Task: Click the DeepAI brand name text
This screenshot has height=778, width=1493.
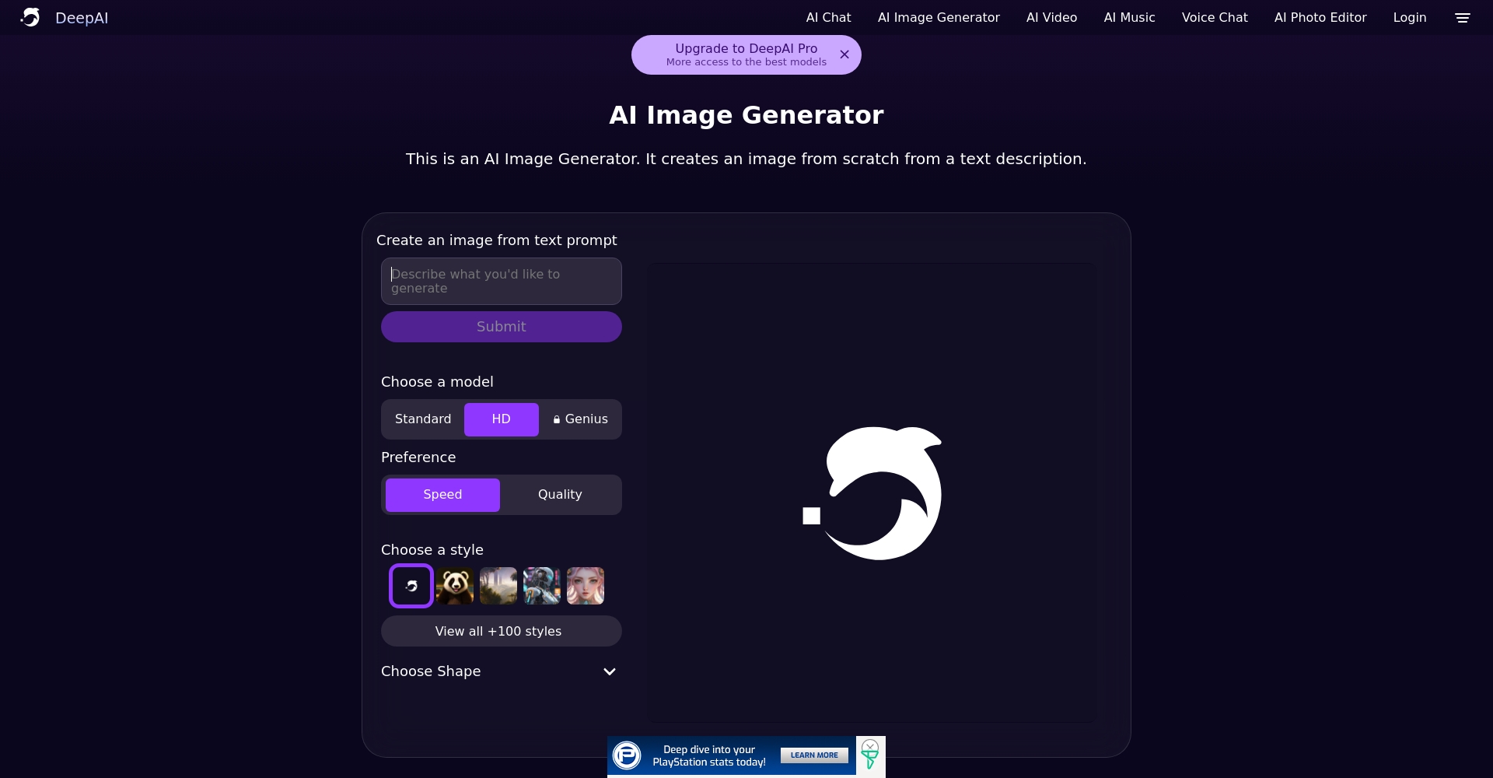Action: (x=82, y=18)
